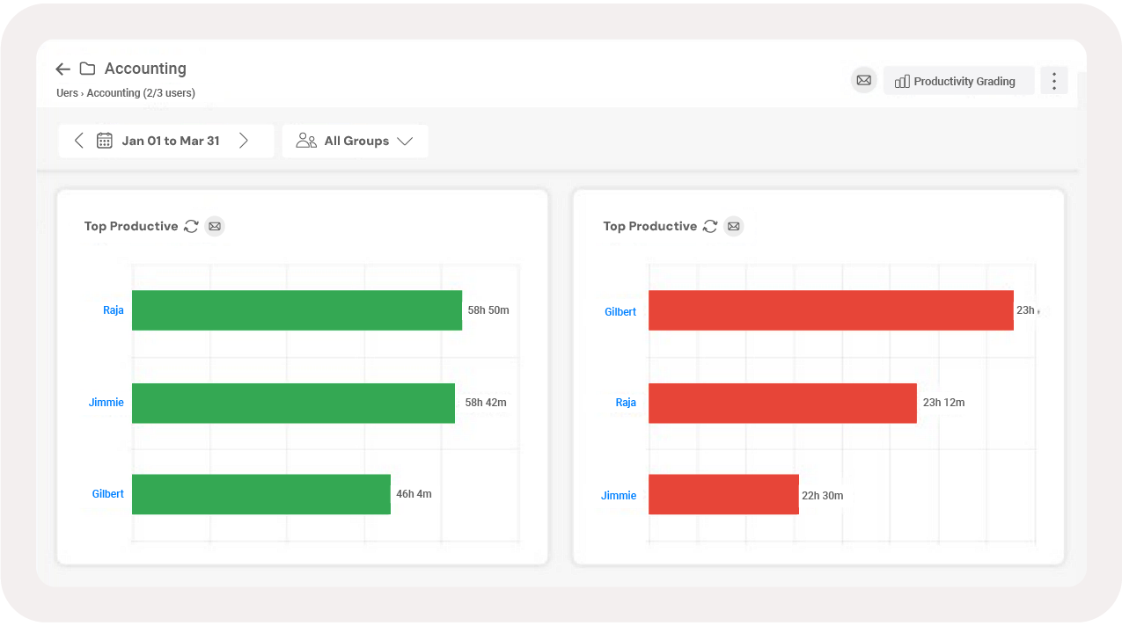Click Accounting (2/3 users) in breadcrumb
This screenshot has width=1122, height=626.
point(141,93)
